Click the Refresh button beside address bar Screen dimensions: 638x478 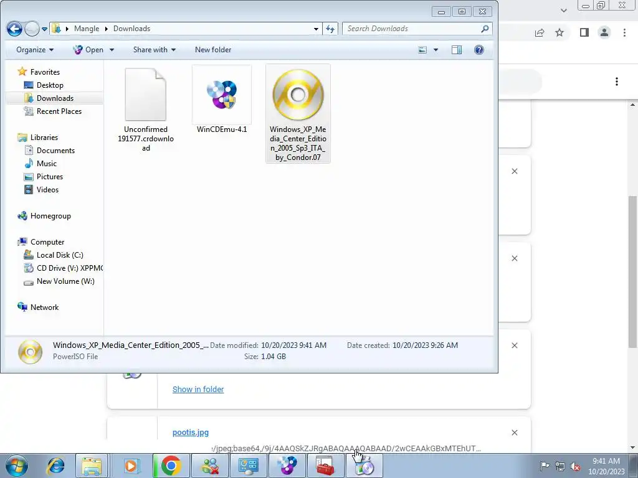(x=330, y=29)
